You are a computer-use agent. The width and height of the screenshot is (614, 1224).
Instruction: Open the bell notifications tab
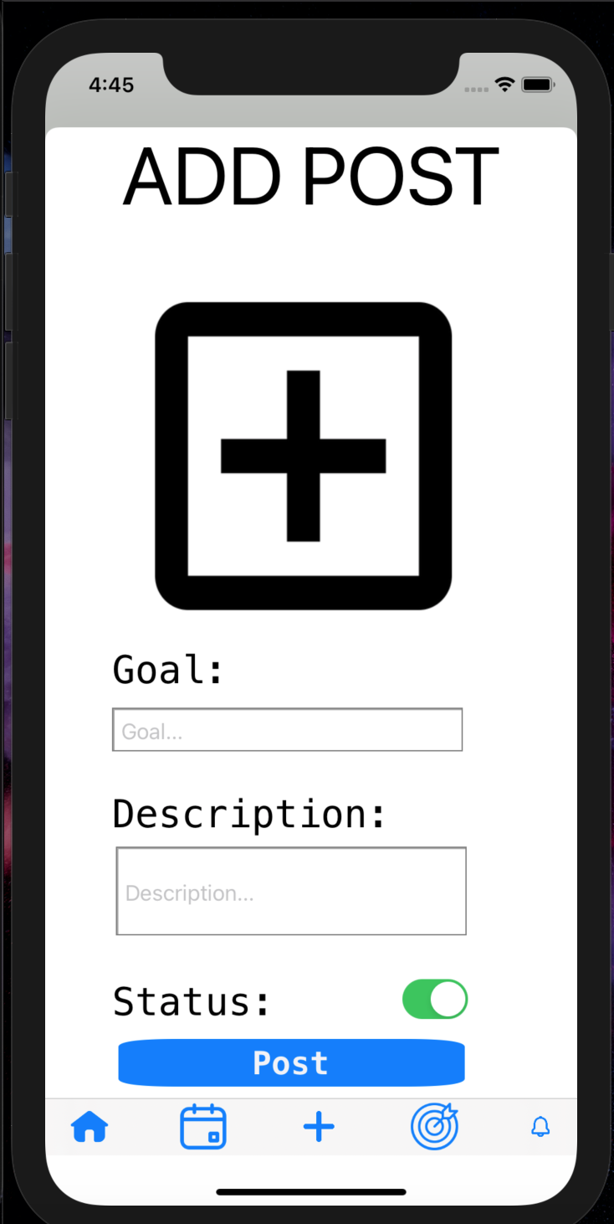pyautogui.click(x=541, y=1127)
